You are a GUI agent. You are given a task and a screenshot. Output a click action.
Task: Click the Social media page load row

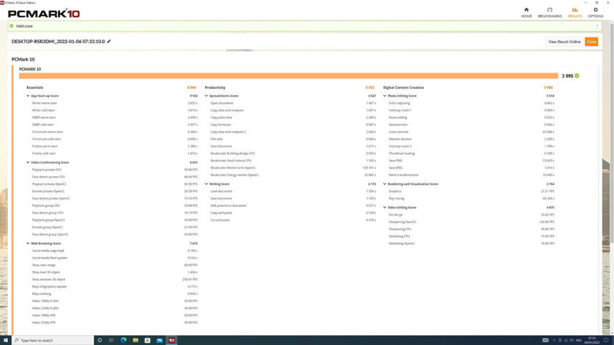click(115, 251)
